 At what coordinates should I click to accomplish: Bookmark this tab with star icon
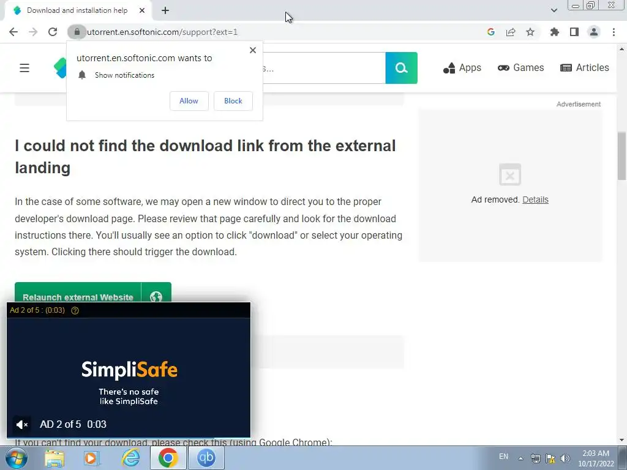[530, 32]
